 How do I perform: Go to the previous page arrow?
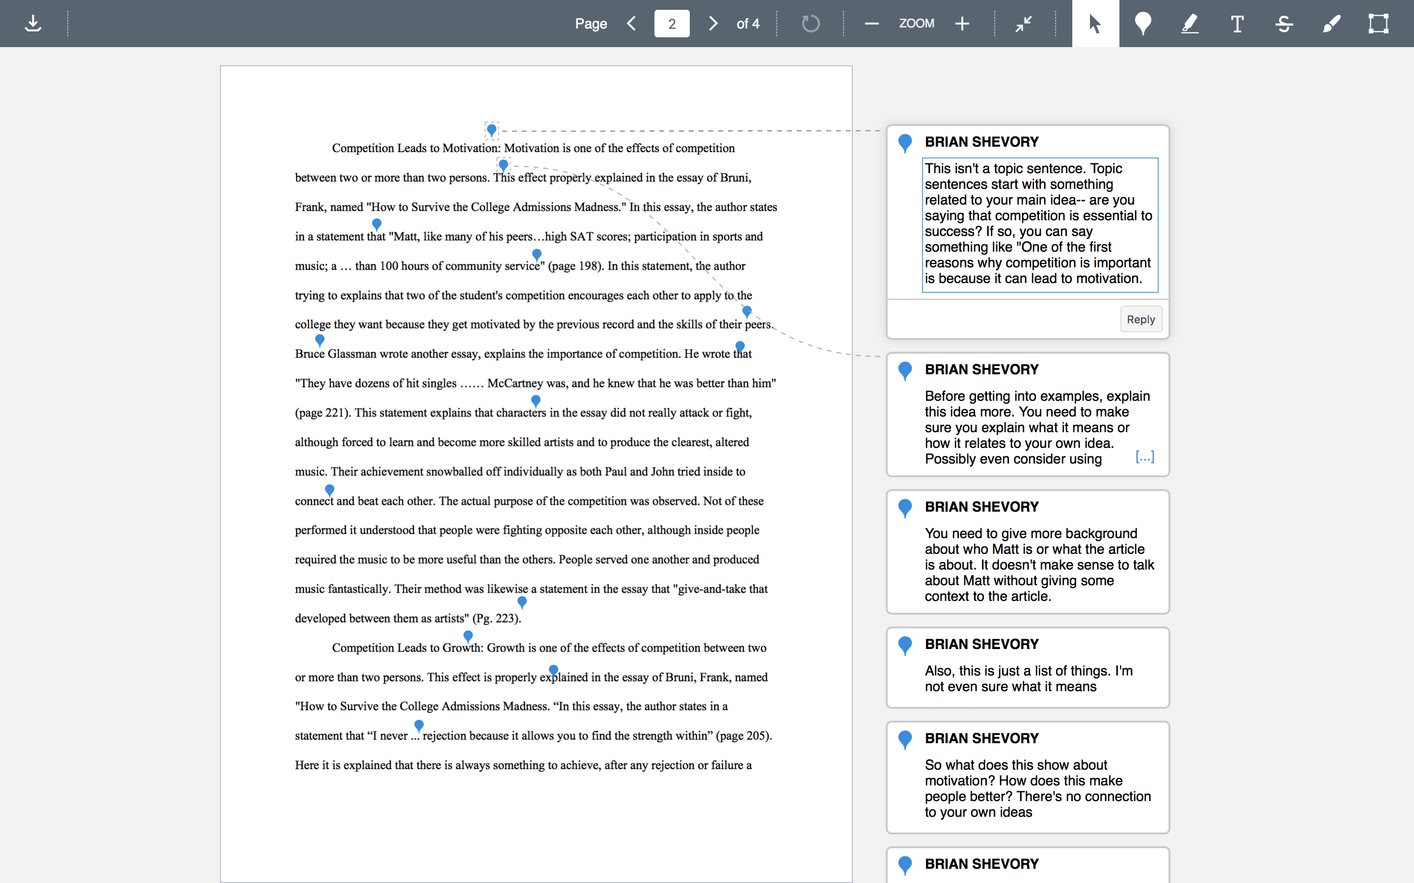[x=631, y=24]
